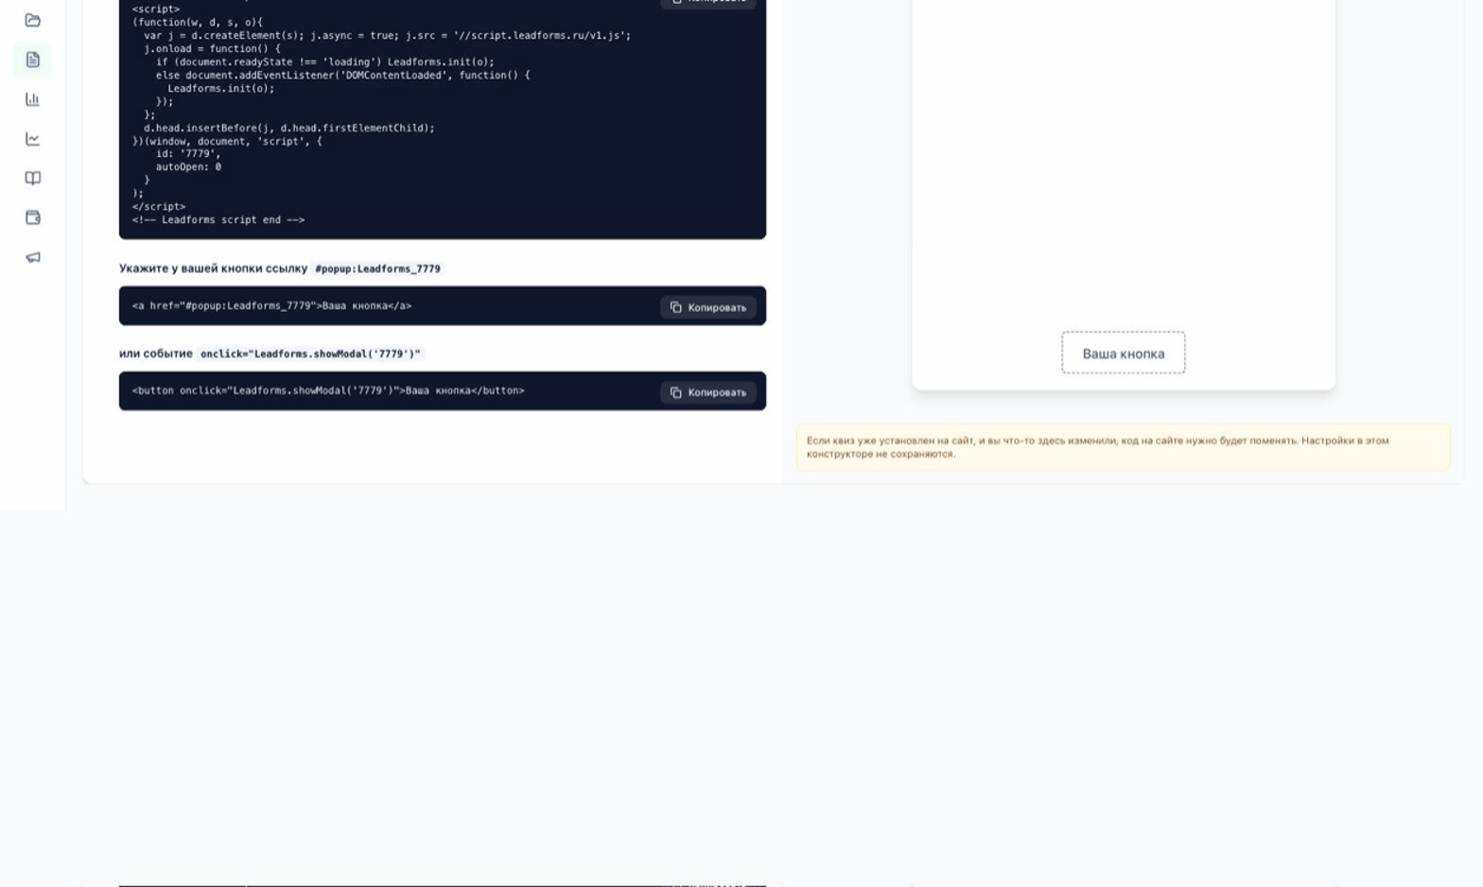Click the 'Ваша кнопка' preview button
Viewport: 1483px width, 887px height.
[1124, 353]
